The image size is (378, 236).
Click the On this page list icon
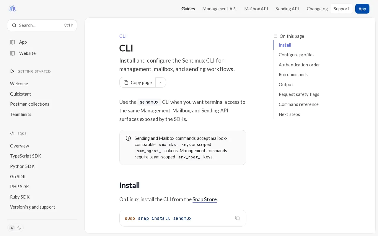tap(275, 36)
